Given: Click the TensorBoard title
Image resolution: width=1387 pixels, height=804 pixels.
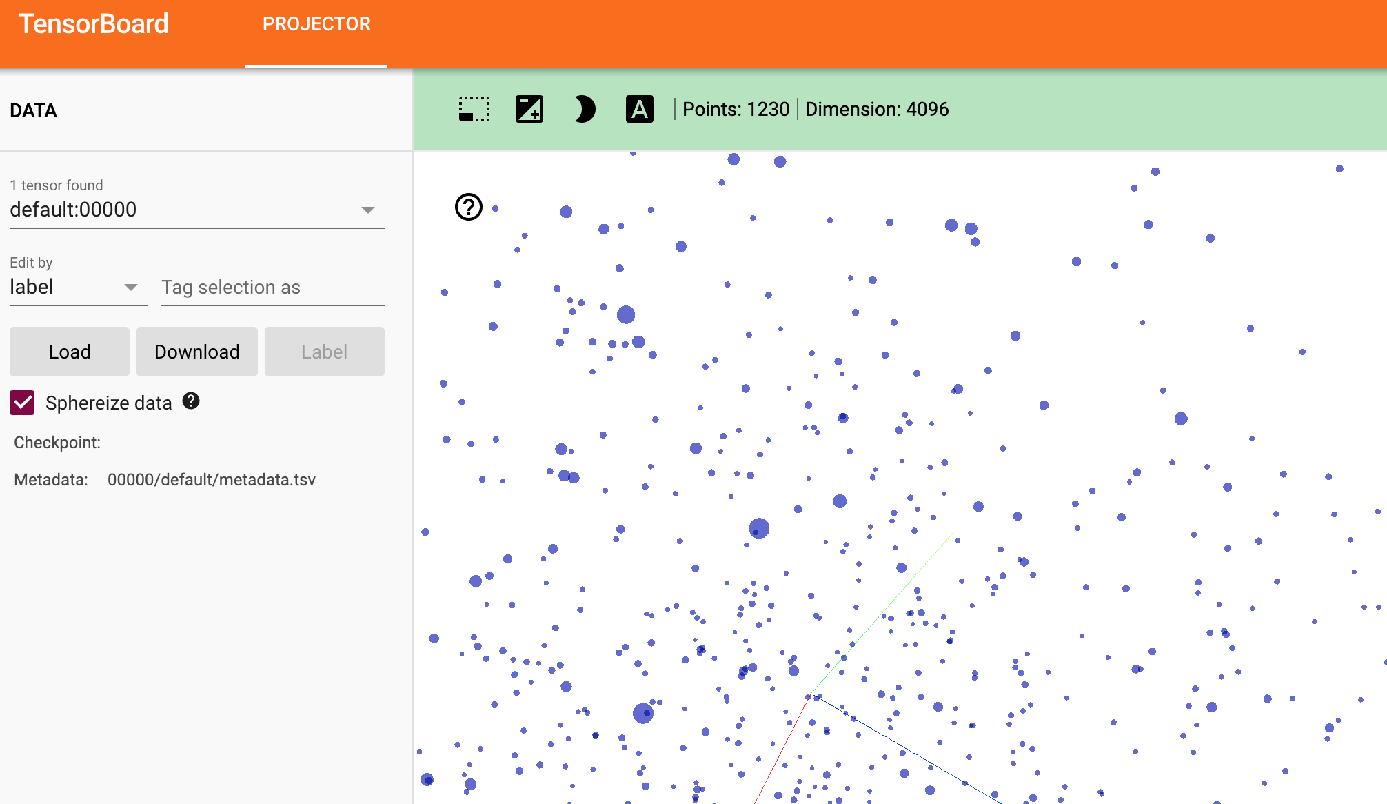Looking at the screenshot, I should tap(94, 24).
